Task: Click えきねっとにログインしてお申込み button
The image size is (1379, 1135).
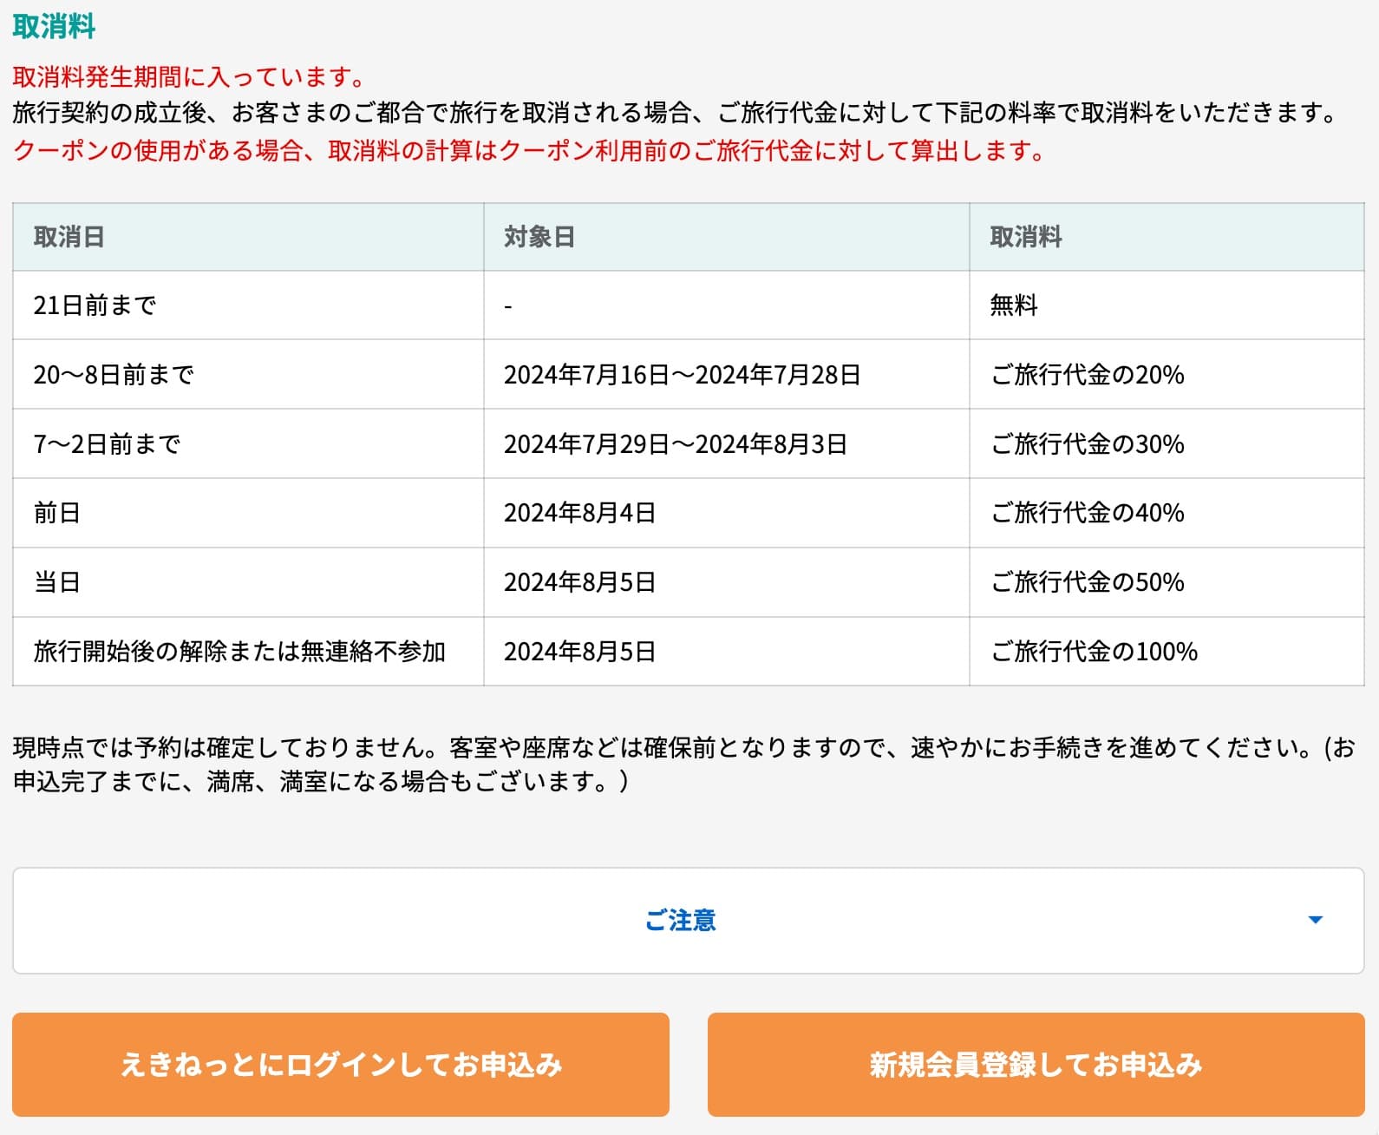Action: click(x=341, y=1065)
